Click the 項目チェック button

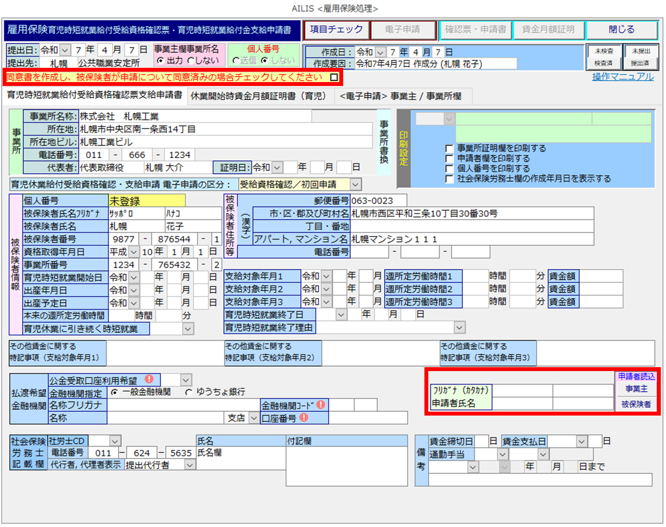336,30
